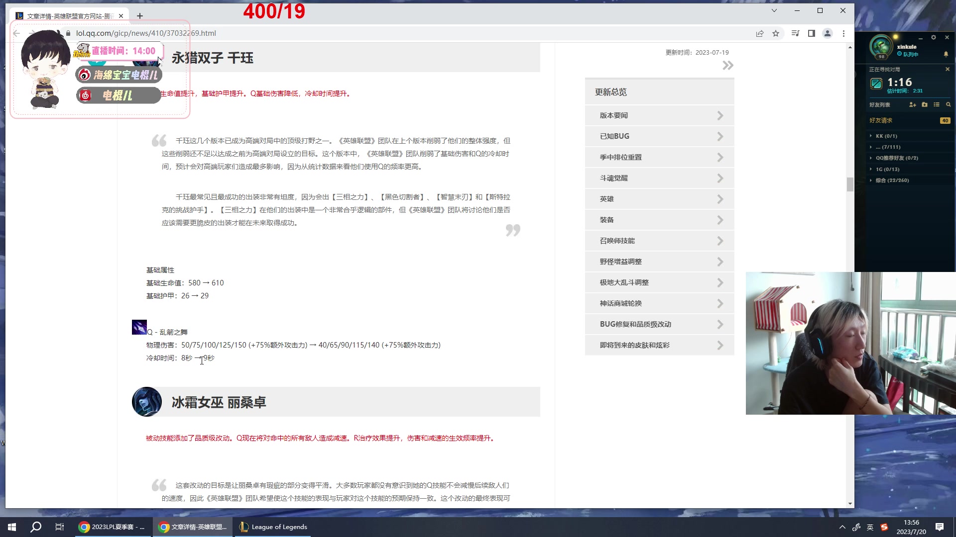Select the 文章详情-英雄联盟官方网站 tab
The image size is (956, 537).
[x=70, y=16]
